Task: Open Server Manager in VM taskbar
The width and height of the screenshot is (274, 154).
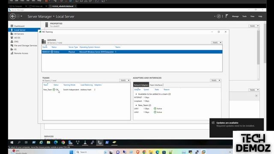Action: coord(70,142)
